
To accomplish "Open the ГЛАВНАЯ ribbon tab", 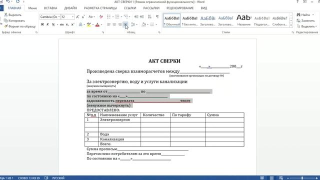I will [x=14, y=8].
